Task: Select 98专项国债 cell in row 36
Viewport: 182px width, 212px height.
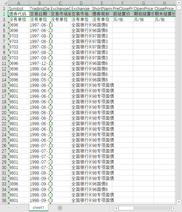Action: click(x=102, y=200)
